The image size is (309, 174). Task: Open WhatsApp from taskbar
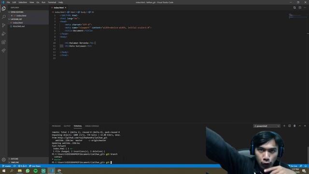pyautogui.click(x=28, y=171)
